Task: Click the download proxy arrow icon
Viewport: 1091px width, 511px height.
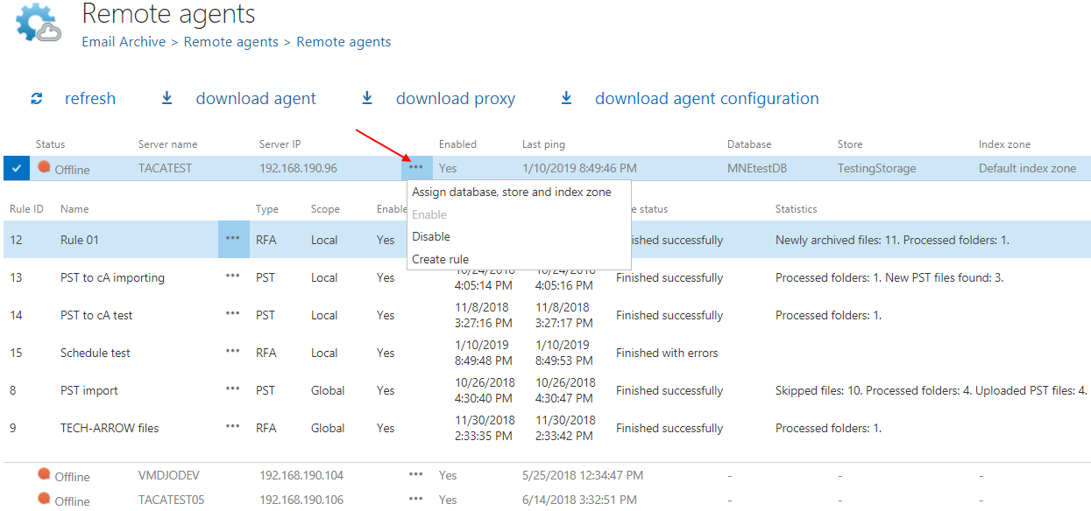Action: coord(367,99)
